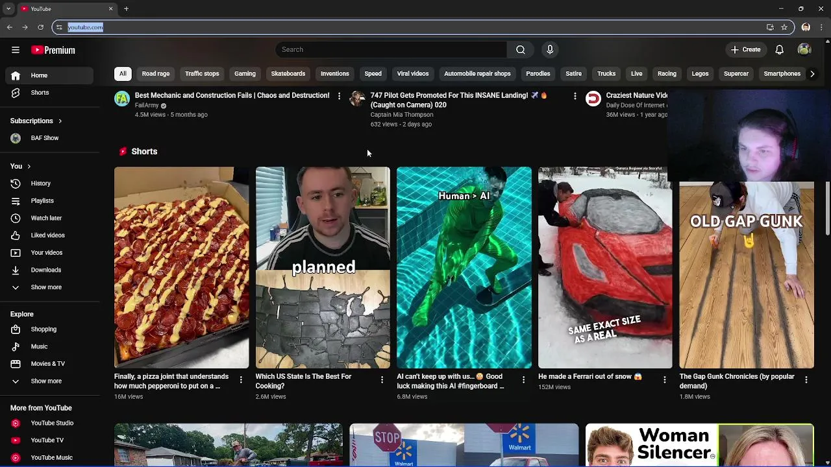This screenshot has height=467, width=831.
Task: Click the Create button
Action: [745, 49]
